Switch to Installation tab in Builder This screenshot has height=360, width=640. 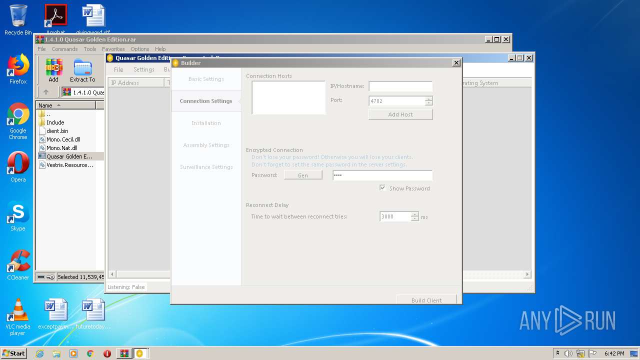pyautogui.click(x=206, y=123)
